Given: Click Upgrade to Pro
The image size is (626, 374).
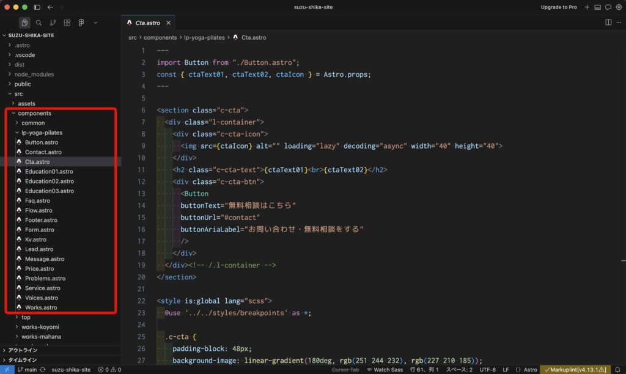Looking at the screenshot, I should [x=559, y=7].
